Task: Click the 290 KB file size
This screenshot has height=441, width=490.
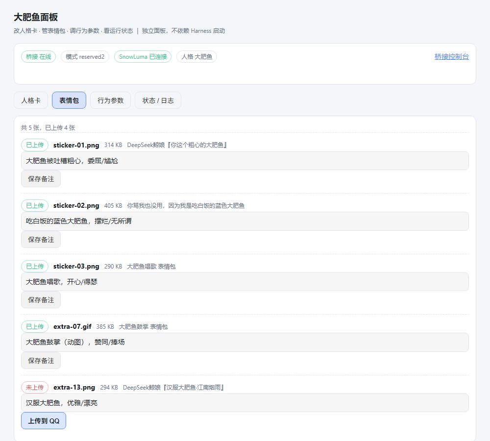Action: pos(113,266)
